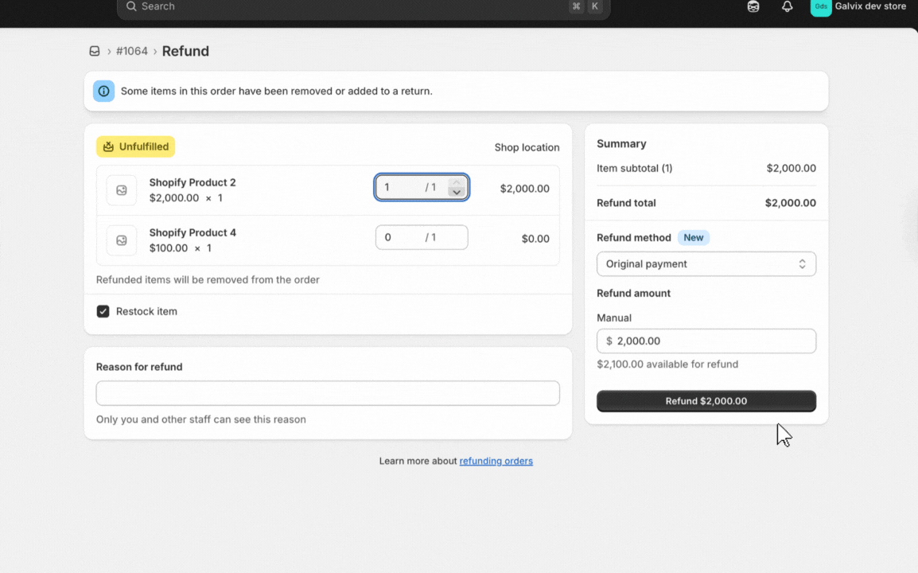Click the Unfulfilled status badge
The height and width of the screenshot is (573, 918).
coord(135,146)
